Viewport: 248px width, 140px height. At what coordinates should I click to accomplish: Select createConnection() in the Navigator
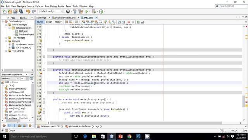click(17, 89)
